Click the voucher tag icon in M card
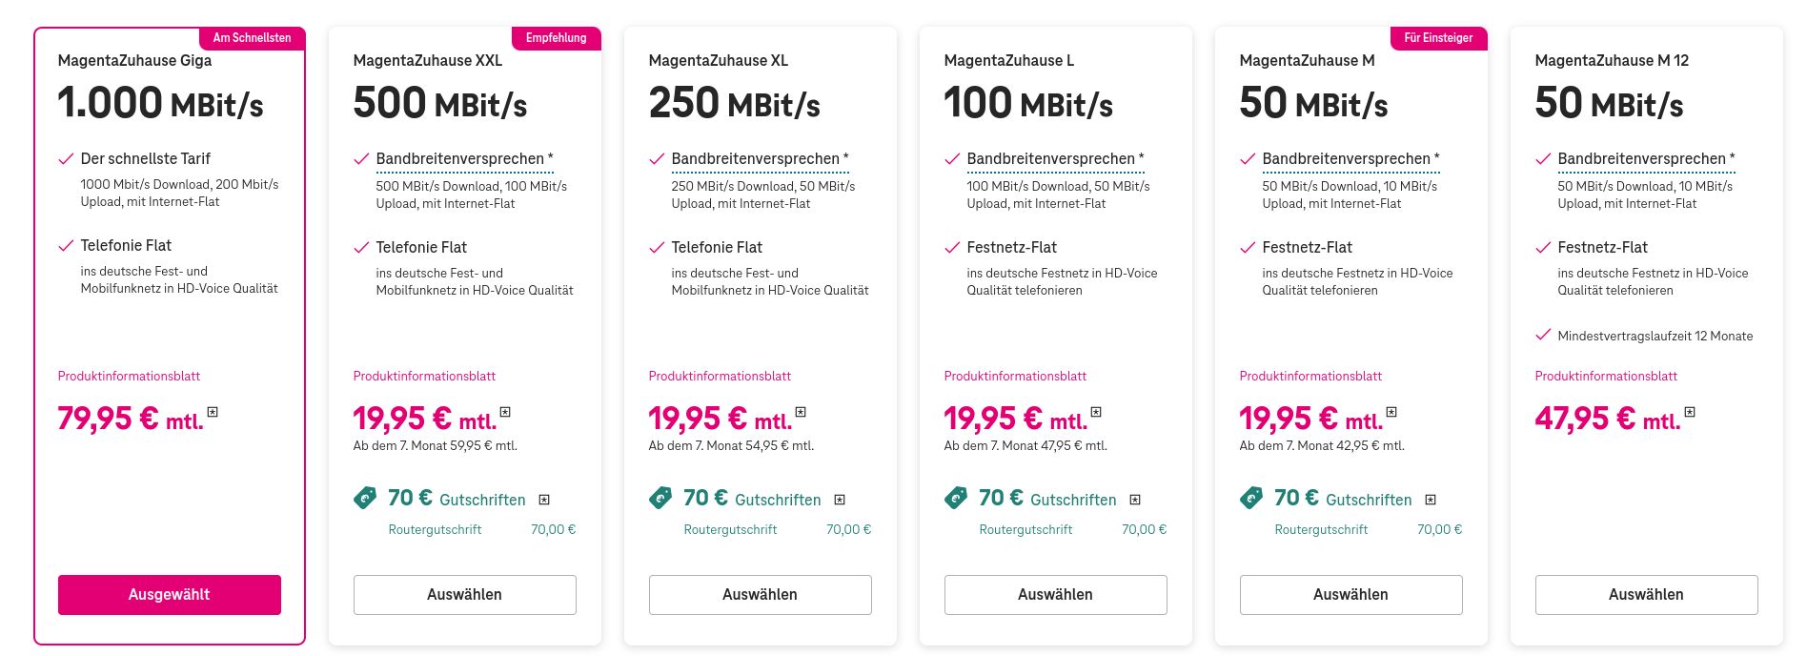Screen dimensions: 1807x656 pyautogui.click(x=1251, y=498)
